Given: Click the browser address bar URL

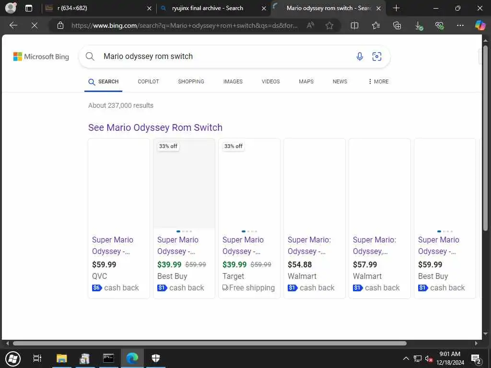Looking at the screenshot, I should tap(184, 25).
